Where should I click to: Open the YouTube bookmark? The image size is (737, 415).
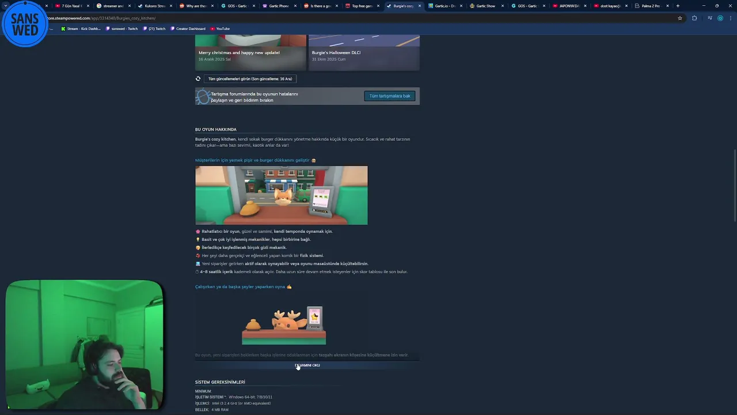[x=220, y=28]
